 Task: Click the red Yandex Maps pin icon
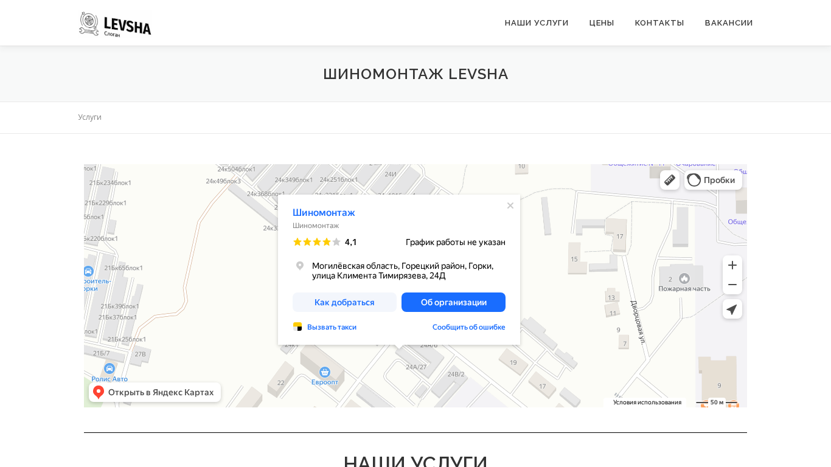(99, 392)
